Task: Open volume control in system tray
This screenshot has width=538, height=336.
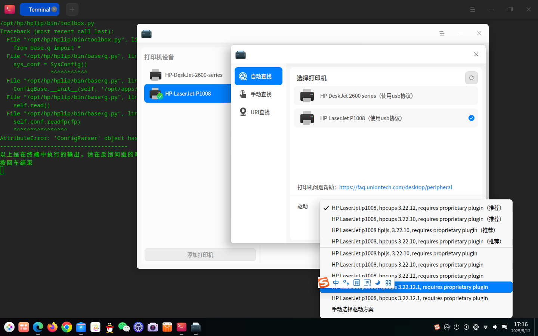Action: [495, 327]
